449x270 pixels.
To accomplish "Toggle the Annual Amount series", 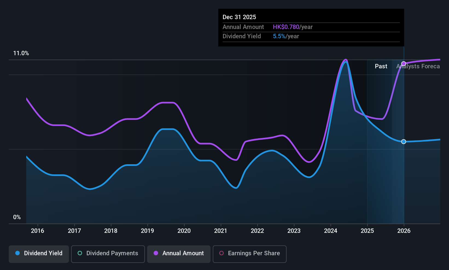I will click(179, 254).
